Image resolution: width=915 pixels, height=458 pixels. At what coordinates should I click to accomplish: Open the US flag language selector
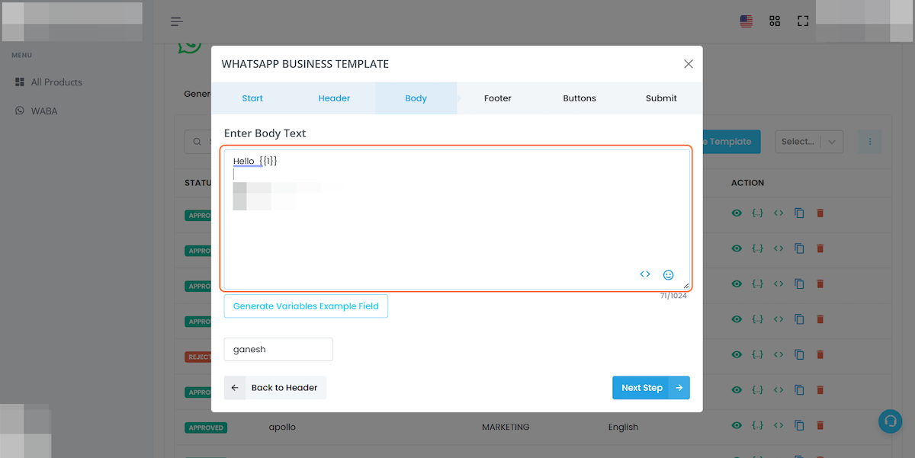point(746,21)
